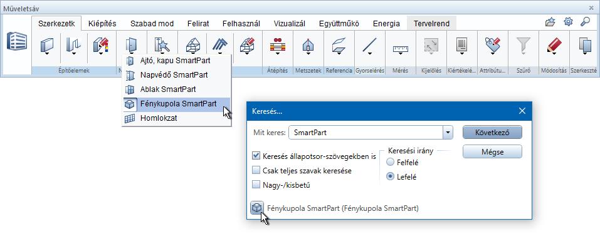This screenshot has height=234, width=600.
Task: Choose Napvédő SmartPart menu entry
Action: pos(176,75)
